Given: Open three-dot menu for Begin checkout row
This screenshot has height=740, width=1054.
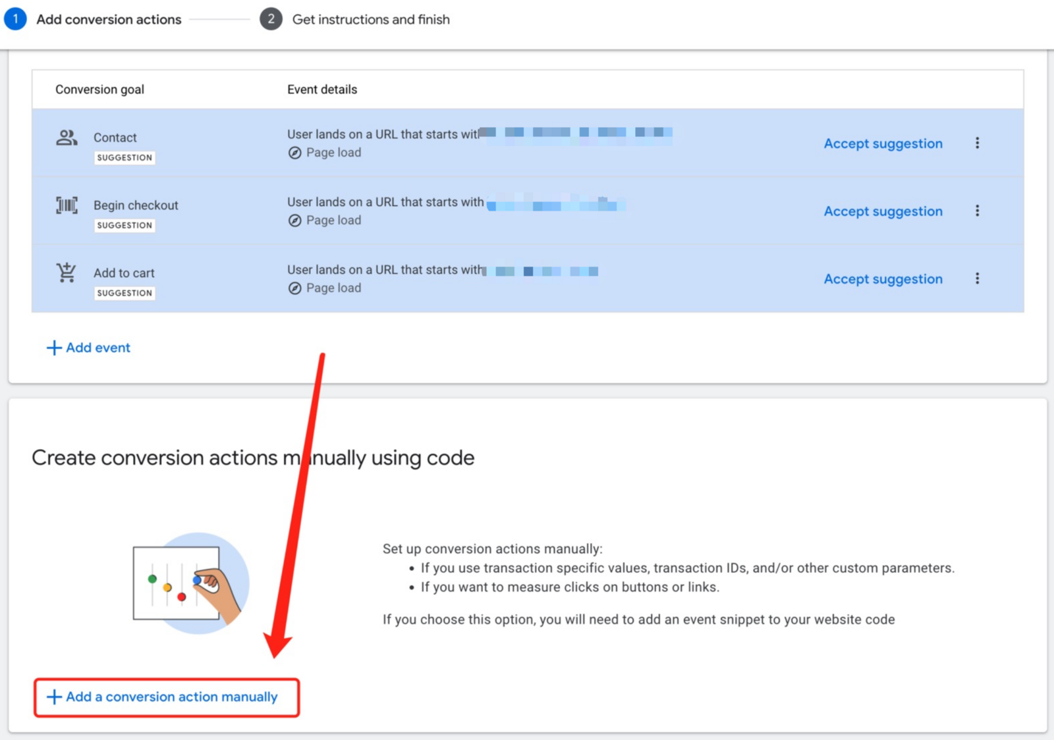Looking at the screenshot, I should click(977, 211).
